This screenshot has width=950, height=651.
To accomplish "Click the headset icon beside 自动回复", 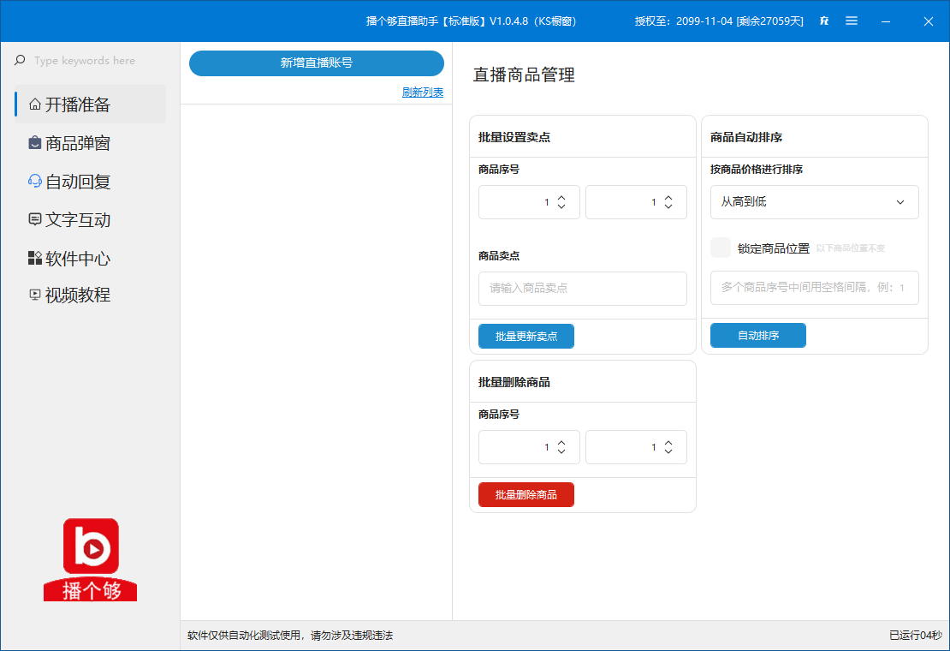I will tap(34, 182).
